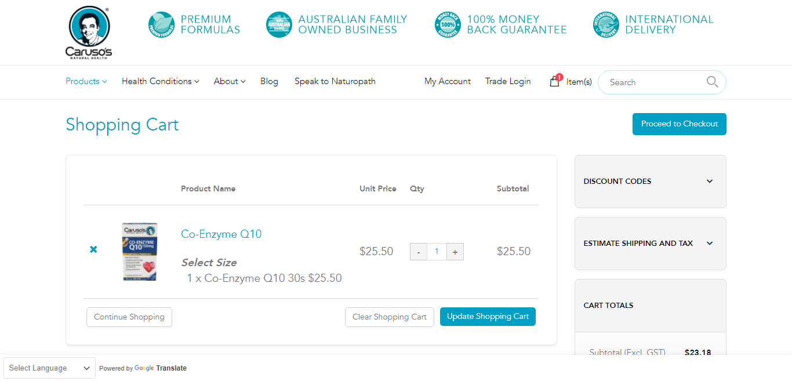792x381 pixels.
Task: Open the Health Conditions dropdown menu
Action: [161, 81]
